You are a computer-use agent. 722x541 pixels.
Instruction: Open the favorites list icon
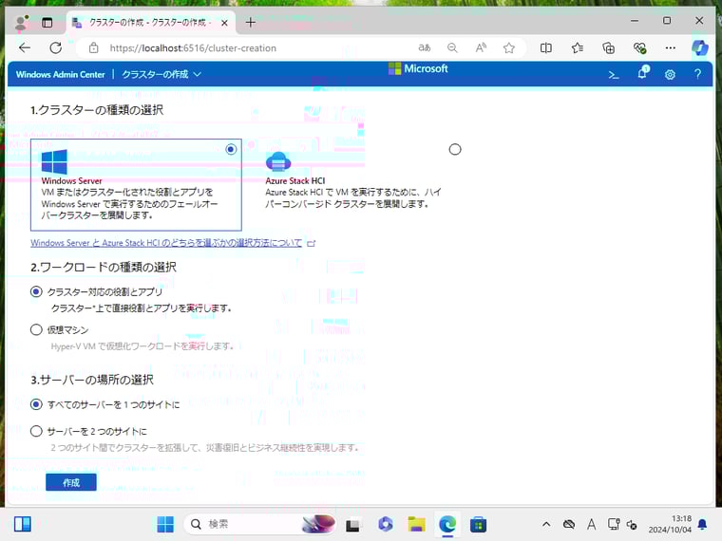pos(577,47)
